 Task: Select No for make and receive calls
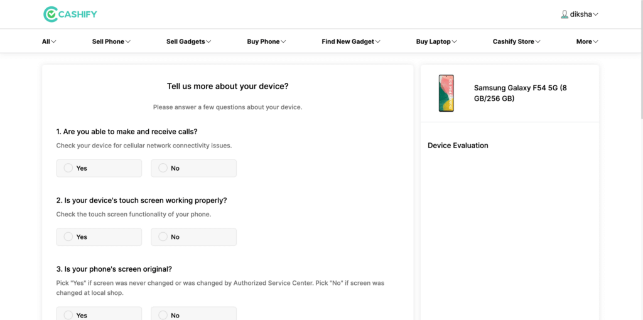tap(193, 168)
